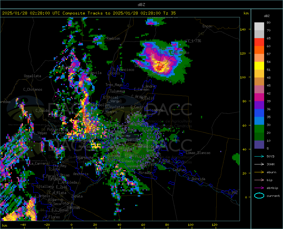The height and width of the screenshot is (229, 283).
Task: Click the Composite Tracks timestamp header text
Action: pos(89,13)
